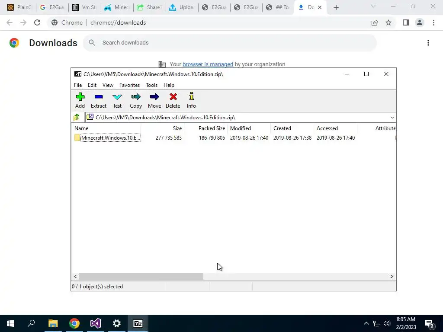Open File Explorer from taskbar
This screenshot has width=443, height=332.
point(53,323)
